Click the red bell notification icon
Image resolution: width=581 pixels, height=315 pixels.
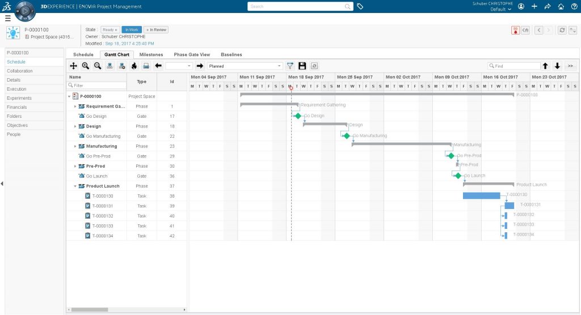(515, 31)
